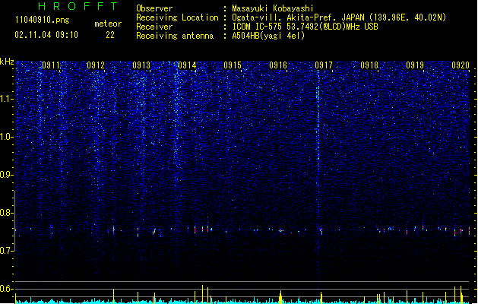The height and width of the screenshot is (304, 478).
Task: Click the Receiver field label
Action: [x=154, y=27]
